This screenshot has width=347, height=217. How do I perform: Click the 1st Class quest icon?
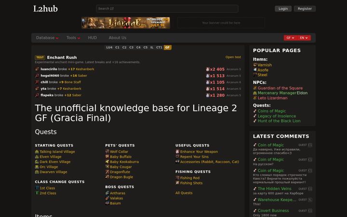pyautogui.click(x=37, y=188)
